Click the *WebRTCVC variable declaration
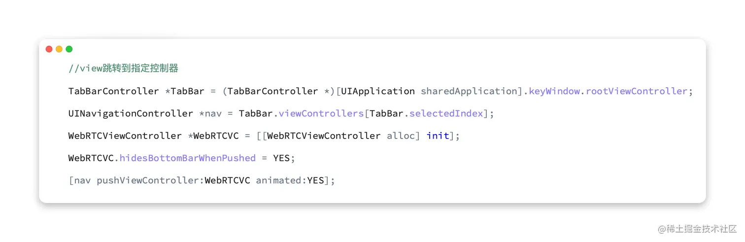The image size is (745, 242). pos(216,136)
